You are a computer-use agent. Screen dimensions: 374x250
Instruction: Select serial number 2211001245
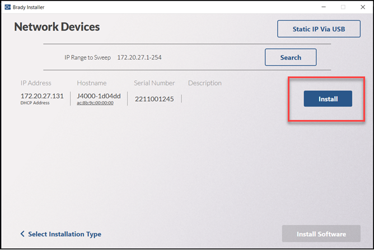[x=155, y=99]
